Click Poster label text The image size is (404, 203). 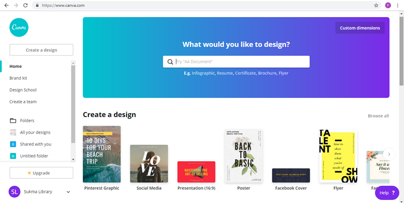click(x=243, y=188)
